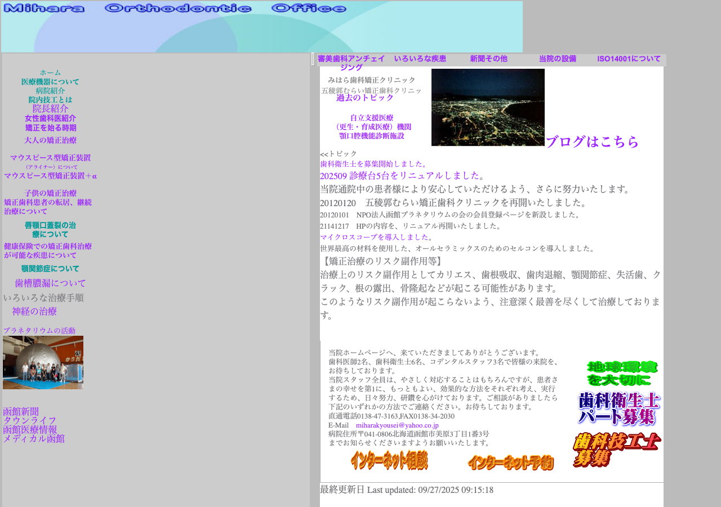This screenshot has height=507, width=721.
Task: Open 神経の治療 sidebar link
Action: 34,312
